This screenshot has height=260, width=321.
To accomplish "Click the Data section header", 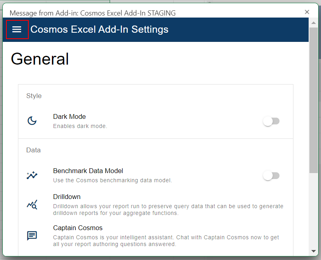I will point(34,150).
